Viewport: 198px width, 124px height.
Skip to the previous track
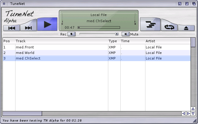point(12,28)
